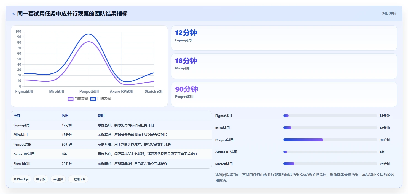
Task: Click the small icon before the header title
Action: coord(13,14)
